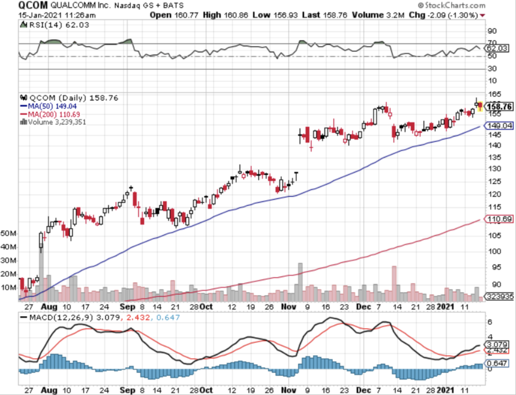Viewport: 516px width, 395px height.
Task: Click the Sep label under the volume bars
Action: click(x=127, y=307)
